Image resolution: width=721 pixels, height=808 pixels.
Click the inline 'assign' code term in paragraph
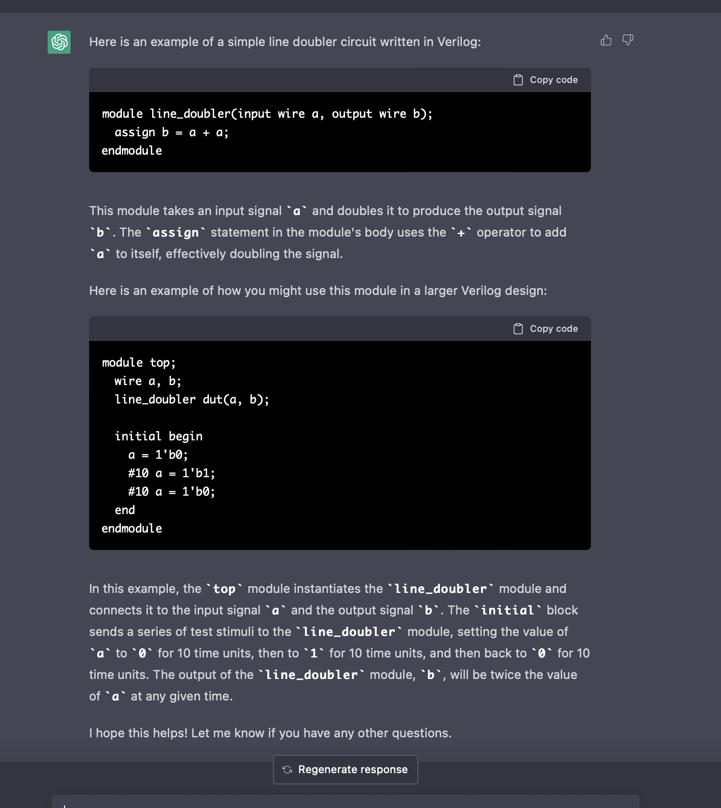pyautogui.click(x=176, y=233)
